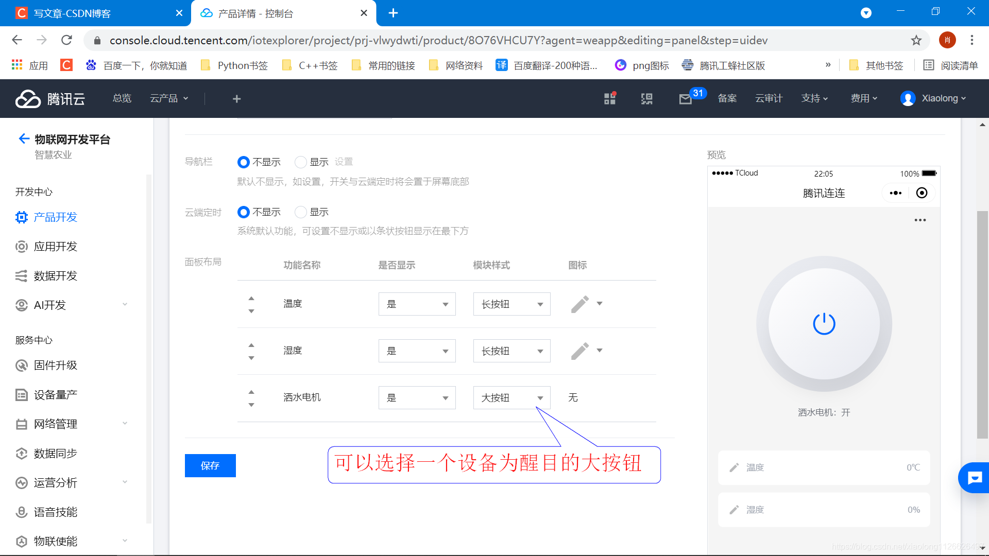
Task: Click the edit pencil icon for 温度 row
Action: point(579,304)
